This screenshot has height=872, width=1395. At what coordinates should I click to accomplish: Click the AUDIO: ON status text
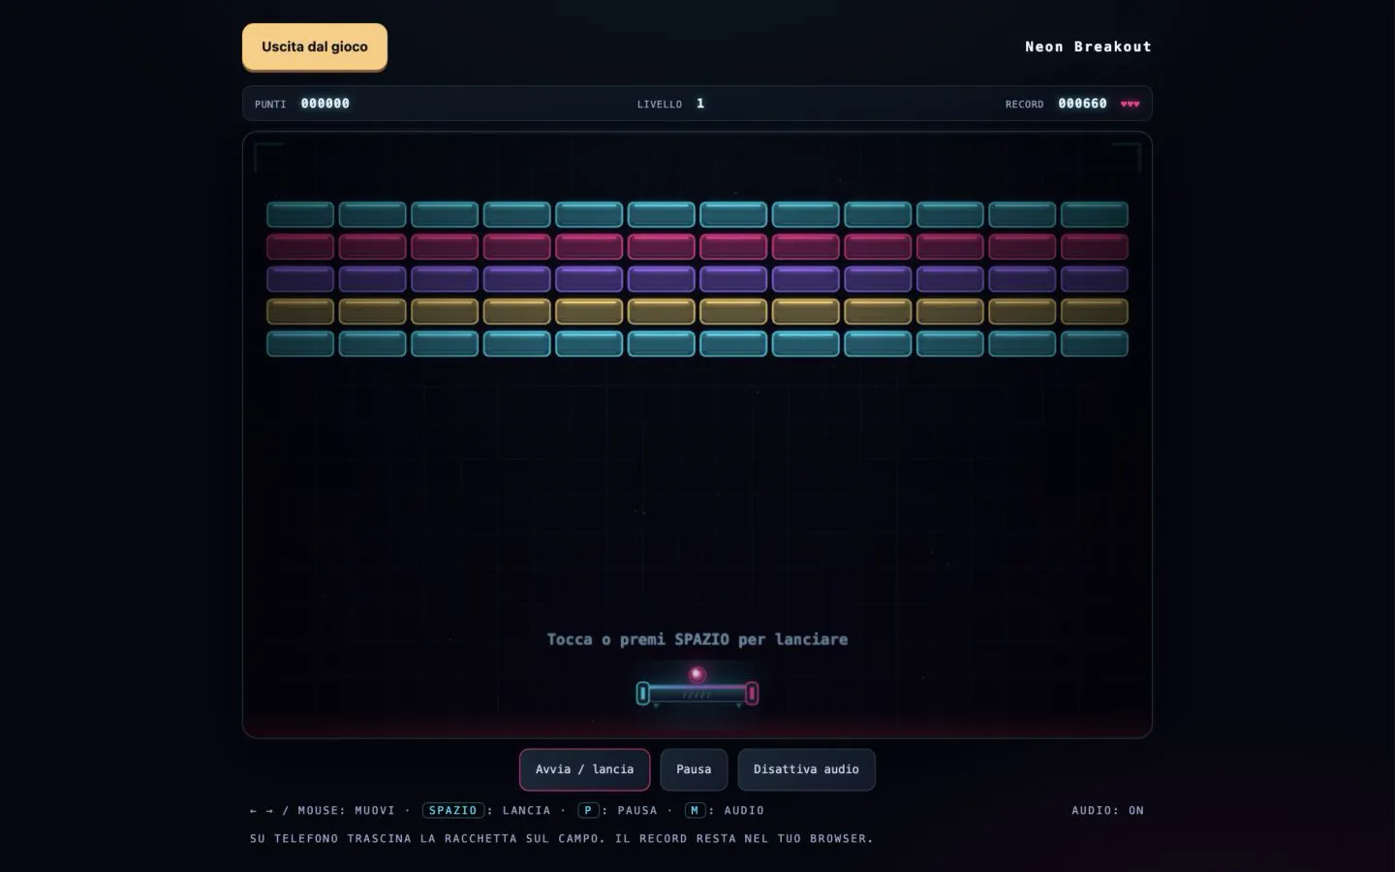1107,810
